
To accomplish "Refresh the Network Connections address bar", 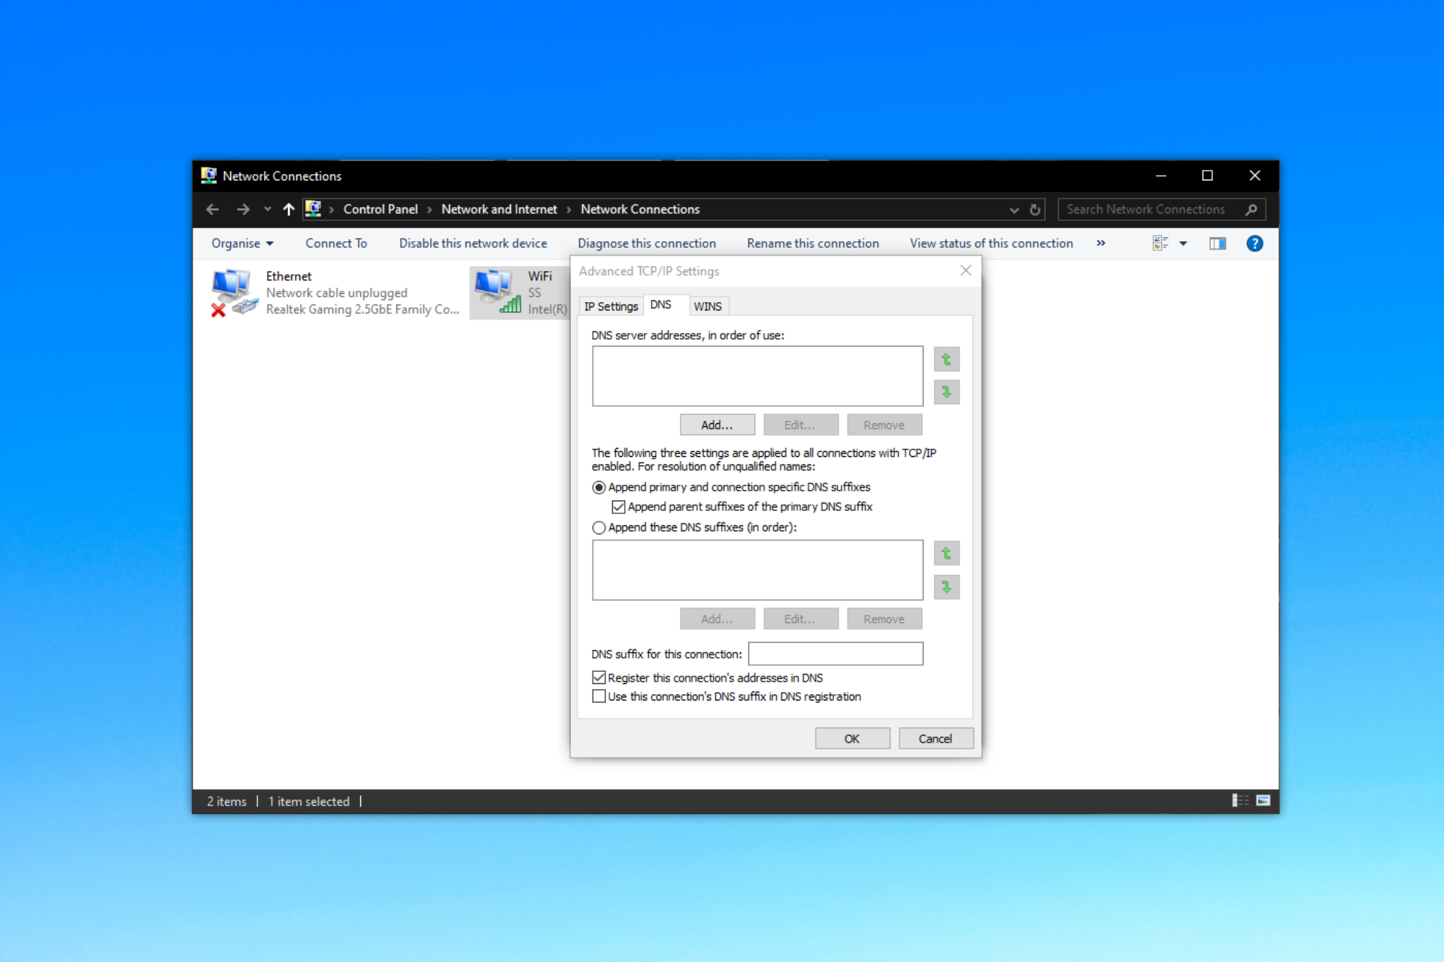I will (1035, 210).
